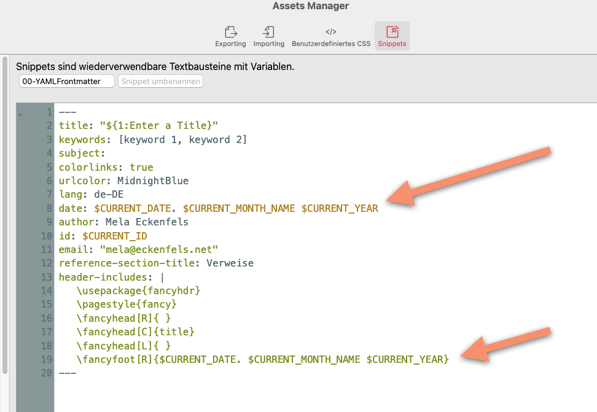This screenshot has width=597, height=412.
Task: Select the $CURRENT_DATE variable on line 8
Action: (133, 208)
